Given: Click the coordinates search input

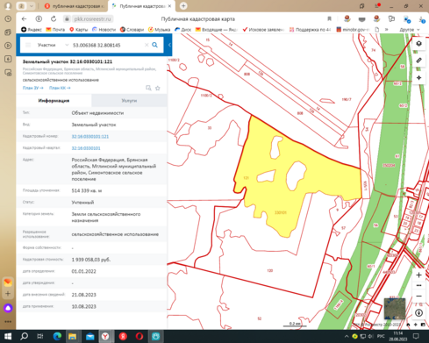Looking at the screenshot, I should tap(108, 45).
